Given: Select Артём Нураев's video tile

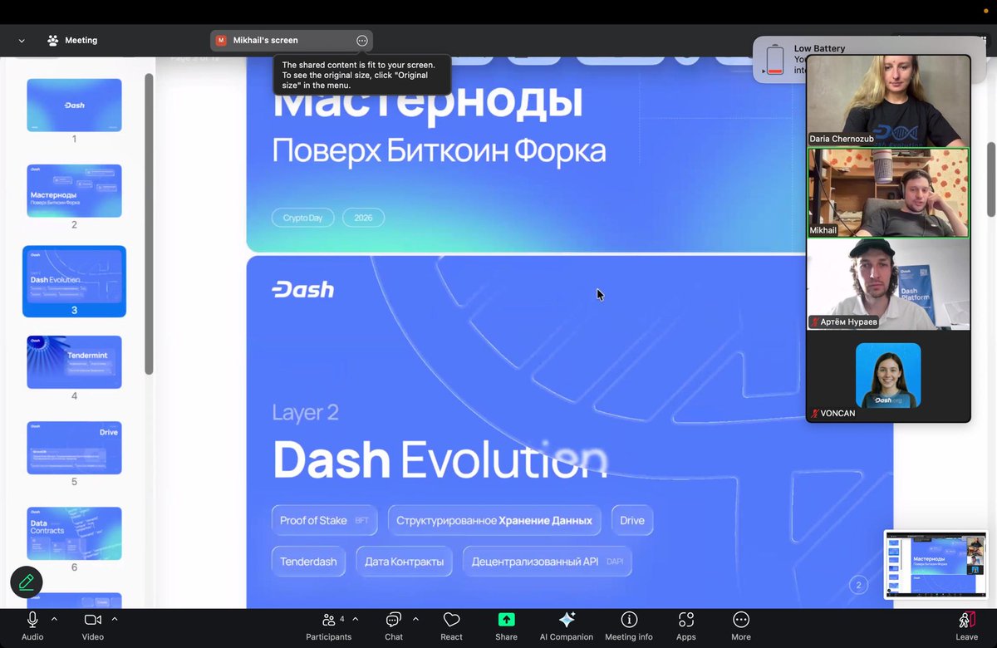Looking at the screenshot, I should (x=887, y=285).
